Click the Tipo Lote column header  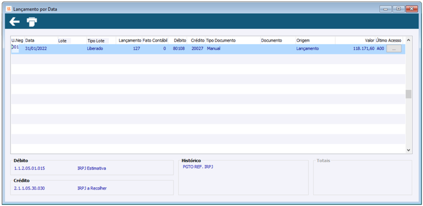[x=96, y=41]
